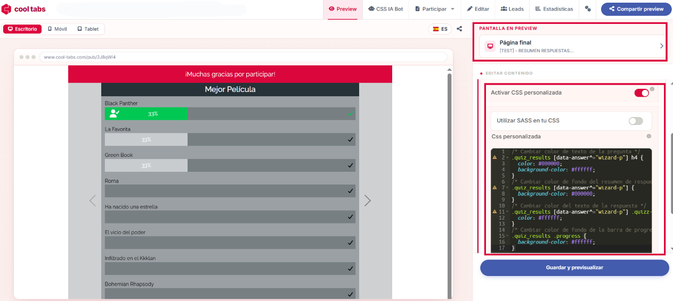The image size is (673, 301).
Task: Open the Participar dropdown menu
Action: coord(434,9)
